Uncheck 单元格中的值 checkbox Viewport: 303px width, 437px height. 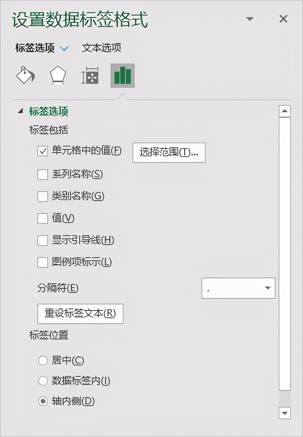click(43, 151)
